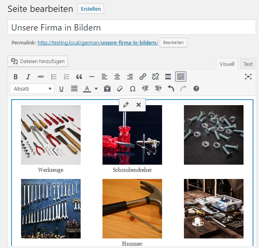Image resolution: width=259 pixels, height=248 pixels.
Task: Click the Schraubendreher caption text
Action: (132, 170)
